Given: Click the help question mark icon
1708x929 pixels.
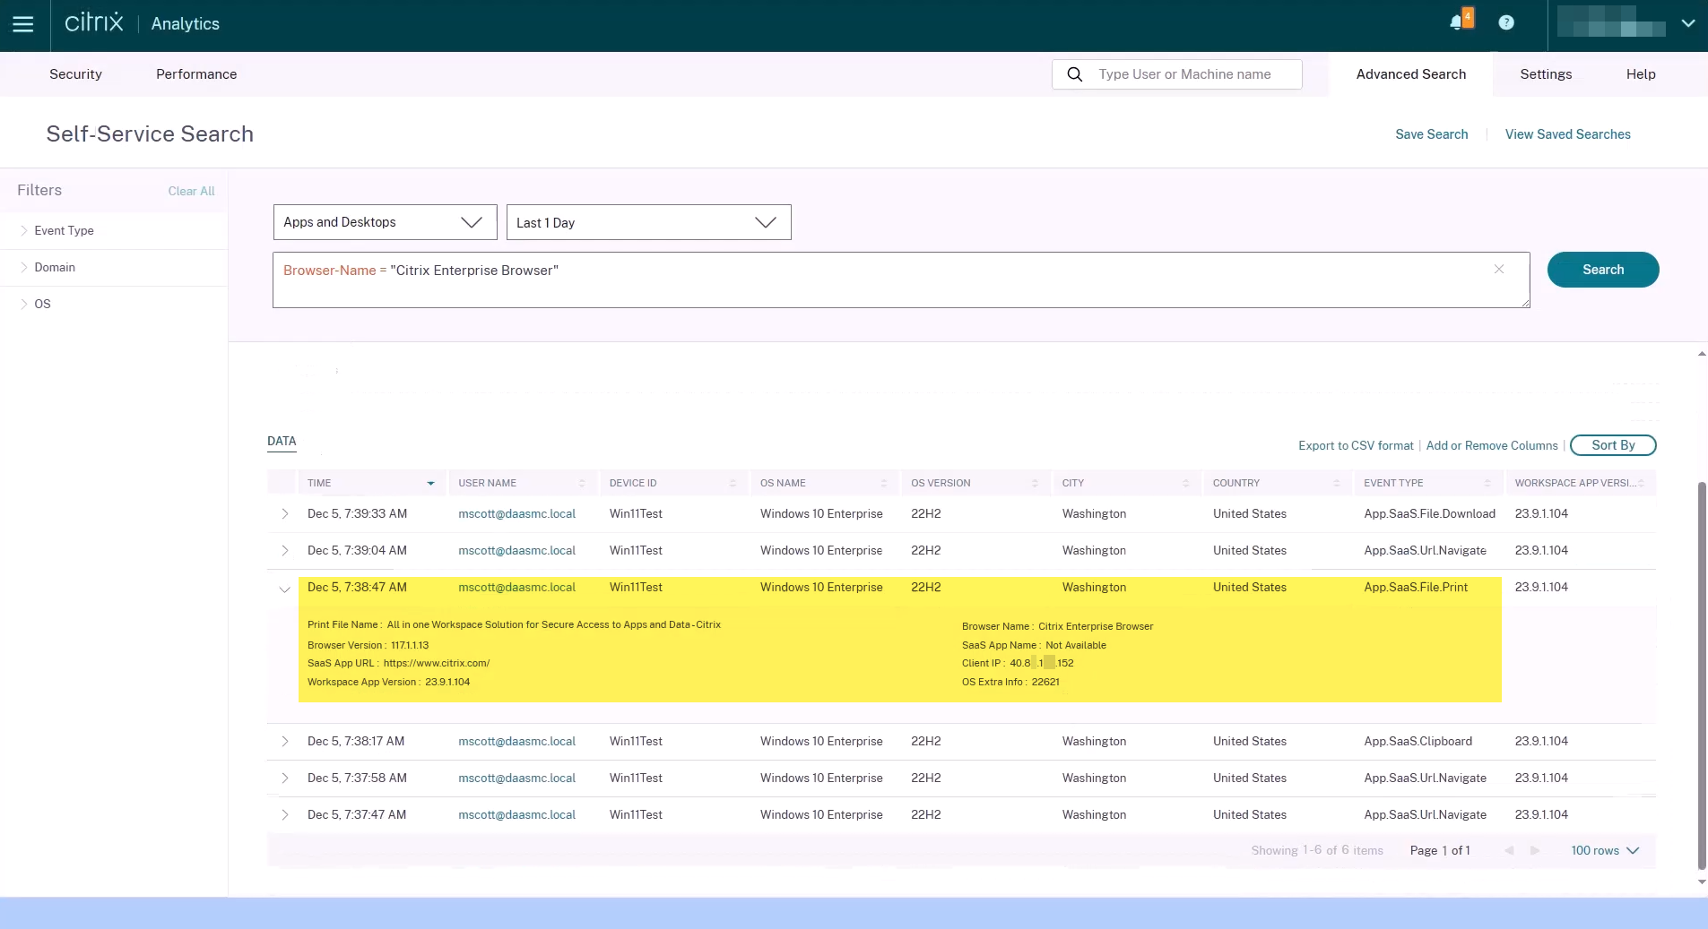Looking at the screenshot, I should click(1506, 22).
